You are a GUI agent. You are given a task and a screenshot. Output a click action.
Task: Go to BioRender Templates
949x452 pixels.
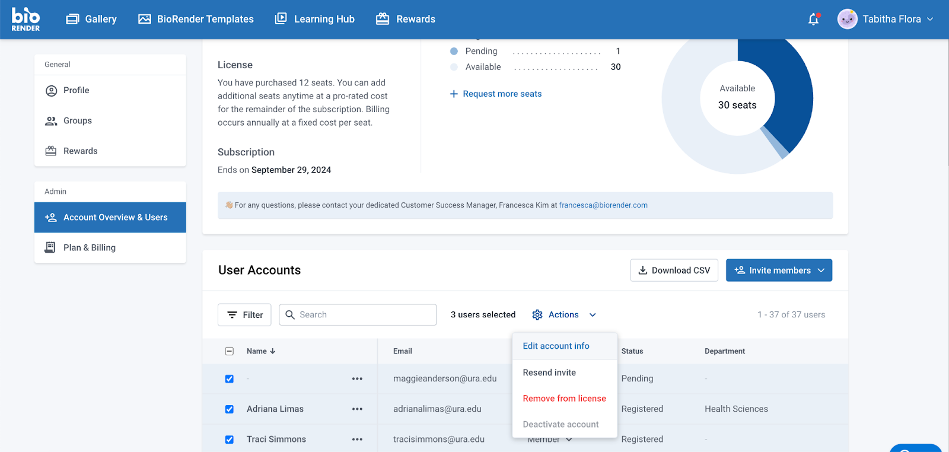(196, 19)
